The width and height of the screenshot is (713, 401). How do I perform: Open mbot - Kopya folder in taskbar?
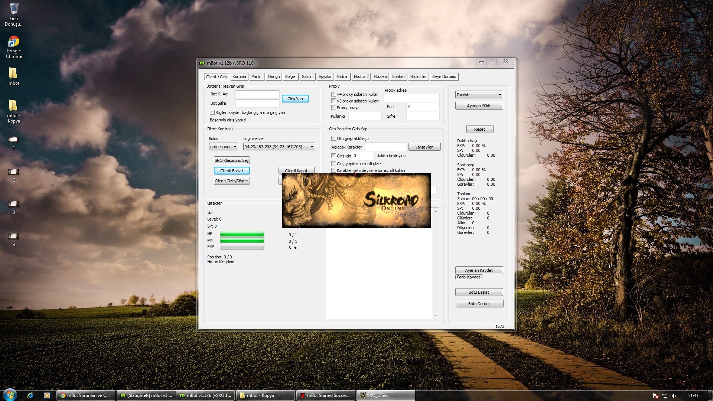(x=266, y=395)
